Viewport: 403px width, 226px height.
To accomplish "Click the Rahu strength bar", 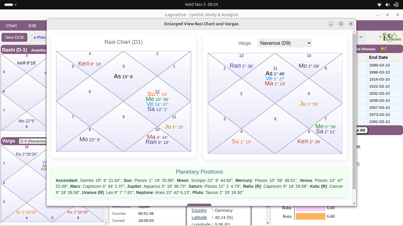I will tap(310, 208).
